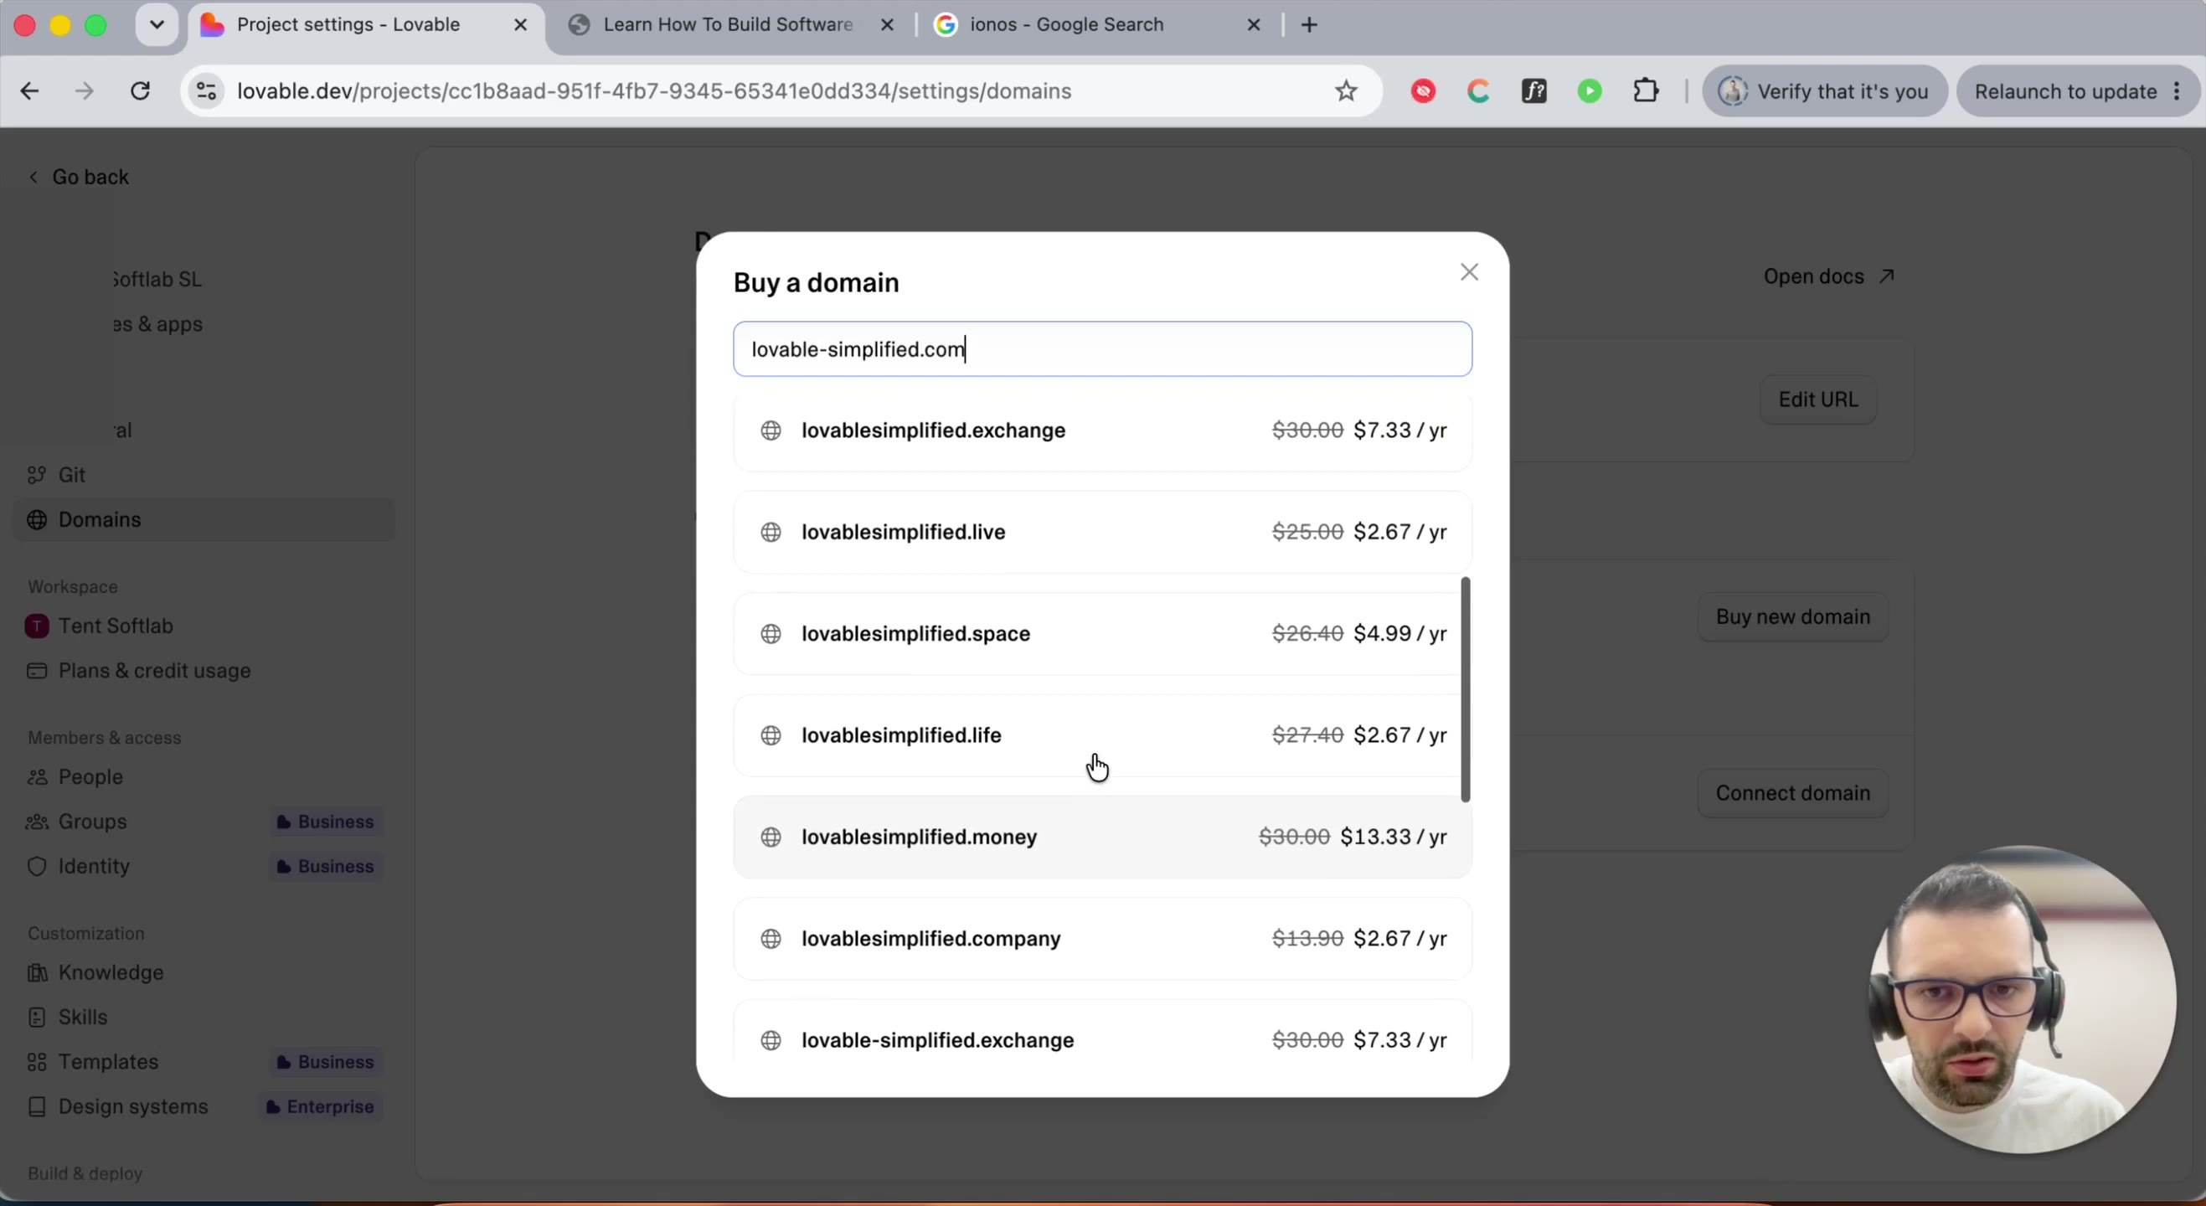Click the red blocker extension icon
The height and width of the screenshot is (1206, 2206).
coord(1423,90)
